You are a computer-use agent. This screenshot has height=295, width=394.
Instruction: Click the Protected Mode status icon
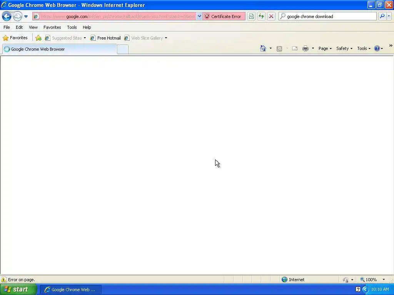click(x=346, y=280)
